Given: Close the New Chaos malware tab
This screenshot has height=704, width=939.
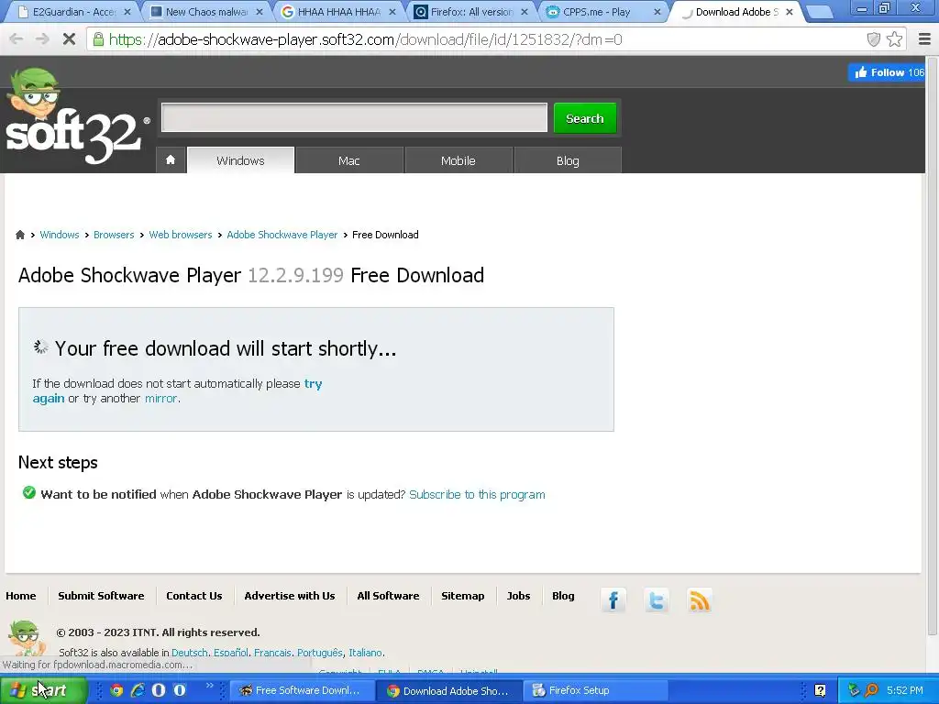Looking at the screenshot, I should [260, 12].
